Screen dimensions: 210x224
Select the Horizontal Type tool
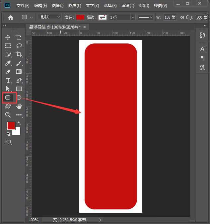[x=8, y=80]
